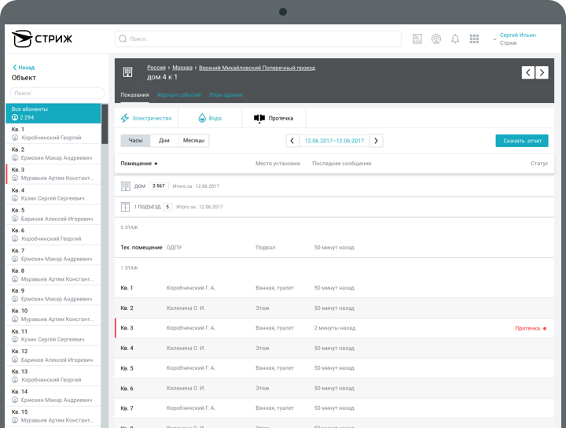
Task: Go to next building with right arrow
Action: coord(542,72)
